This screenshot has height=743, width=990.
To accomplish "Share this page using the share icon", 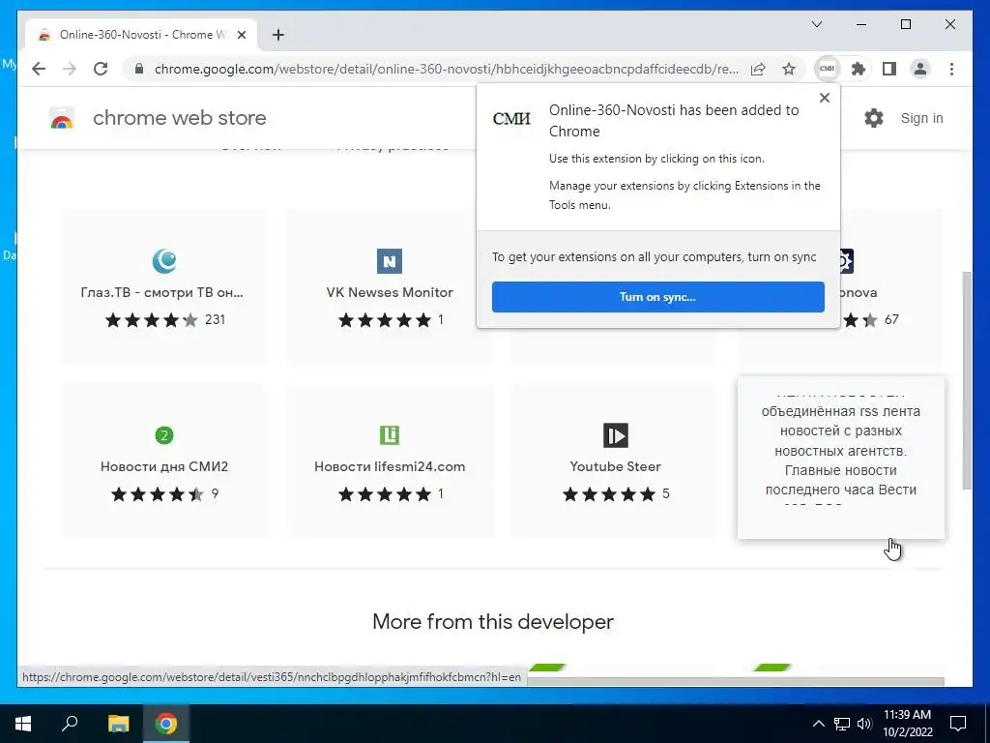I will click(758, 69).
